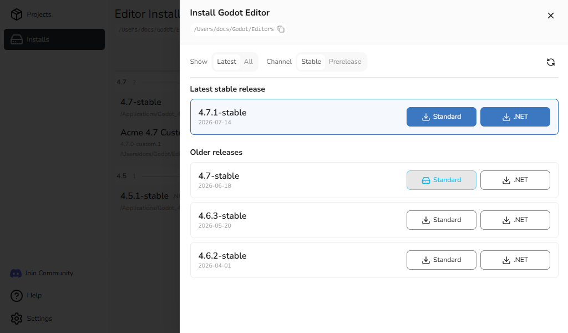Click the Install Godot Editor title
Screen dimensions: 568x333
230,13
